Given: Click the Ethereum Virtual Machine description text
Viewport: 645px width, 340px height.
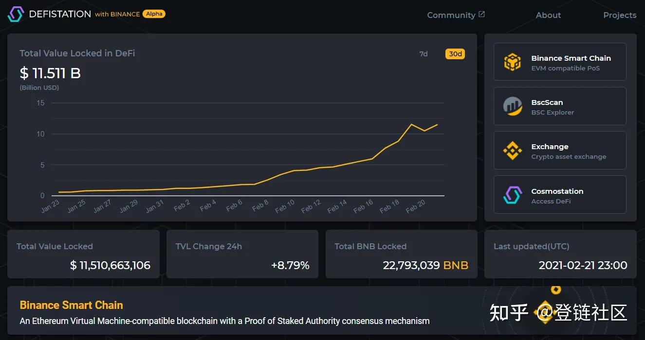Looking at the screenshot, I should coord(224,321).
